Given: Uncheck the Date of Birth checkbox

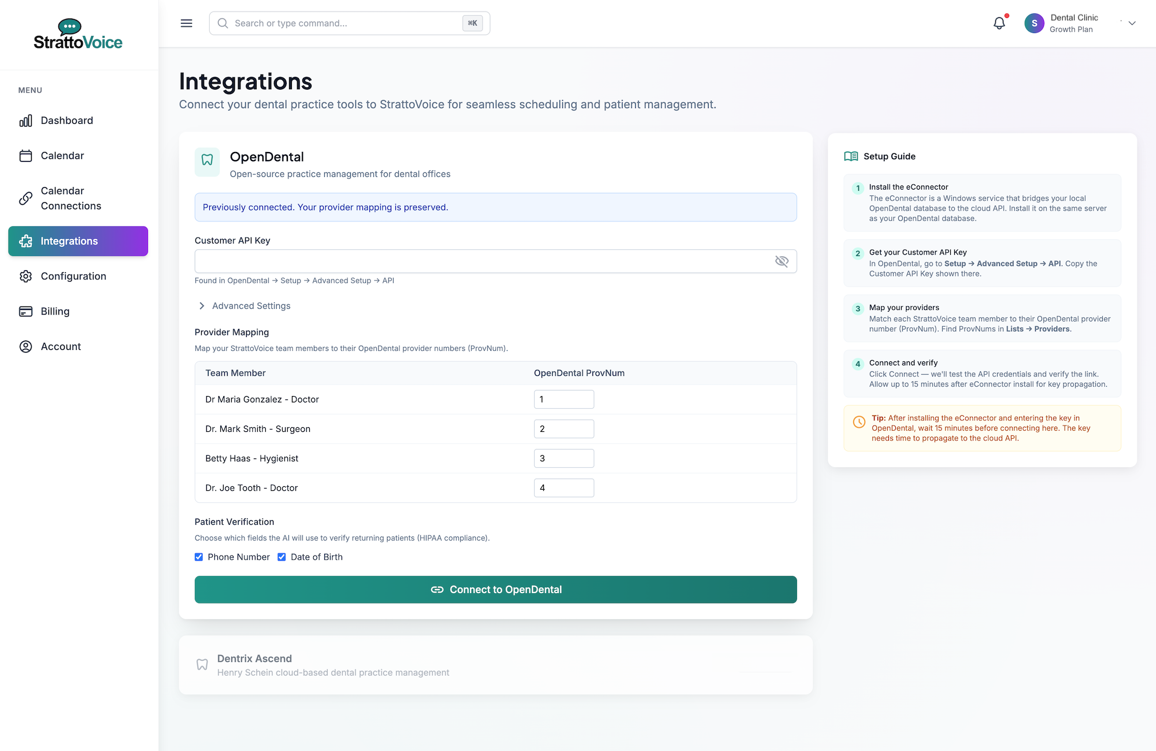Looking at the screenshot, I should [x=281, y=557].
